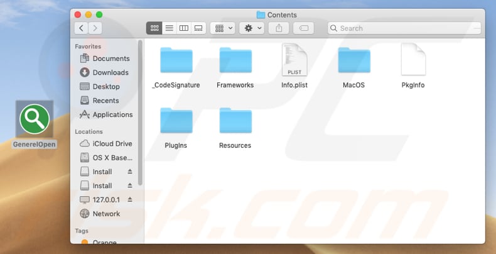The height and width of the screenshot is (254, 496).
Task: Open the PlugIns folder
Action: 176,120
